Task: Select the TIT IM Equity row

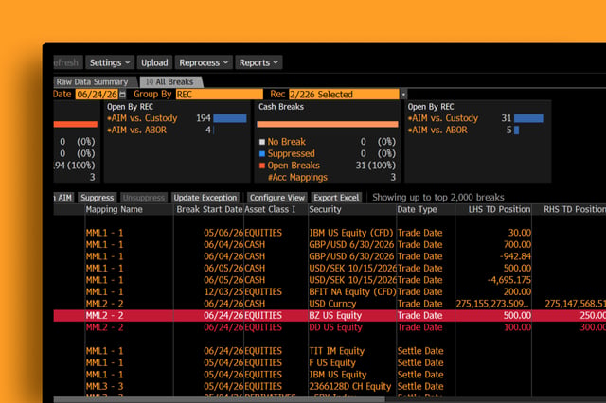Action: pyautogui.click(x=330, y=351)
